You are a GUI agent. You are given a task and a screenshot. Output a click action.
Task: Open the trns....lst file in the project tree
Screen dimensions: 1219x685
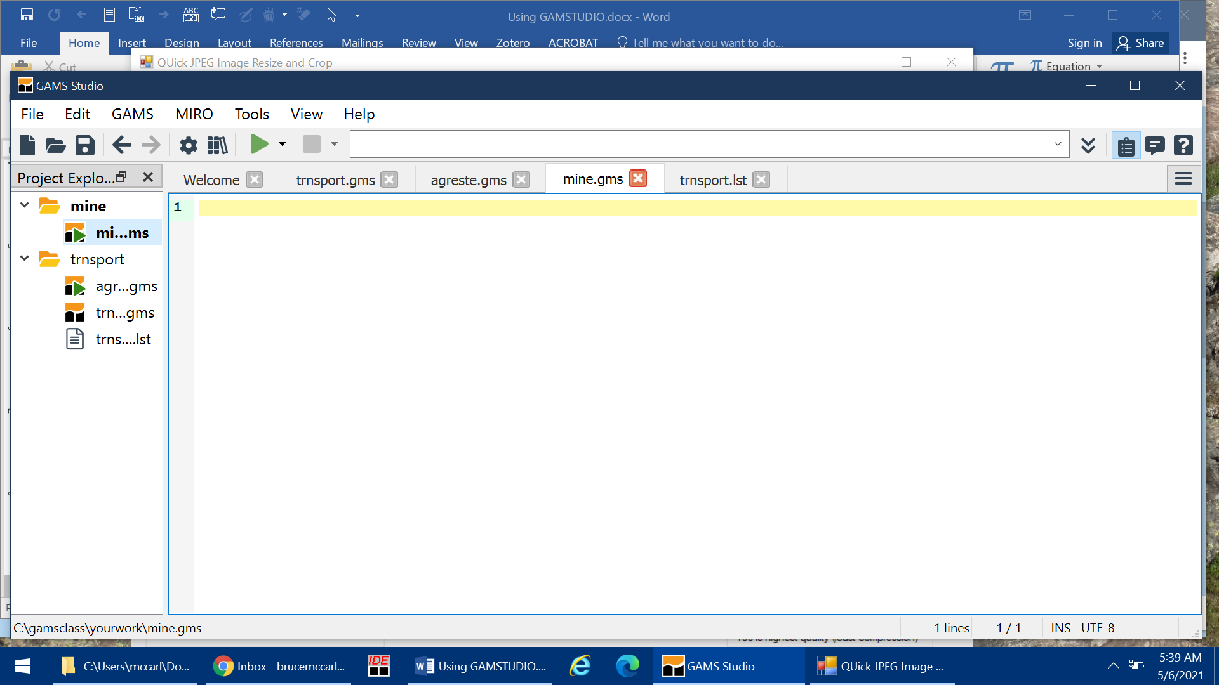[123, 339]
